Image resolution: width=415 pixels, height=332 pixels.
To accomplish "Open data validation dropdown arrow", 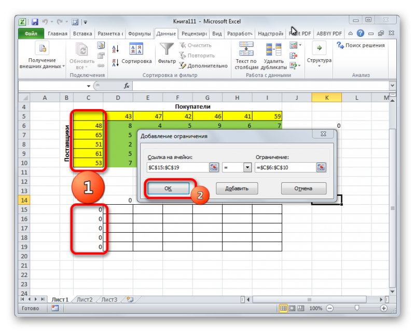I will (x=300, y=45).
